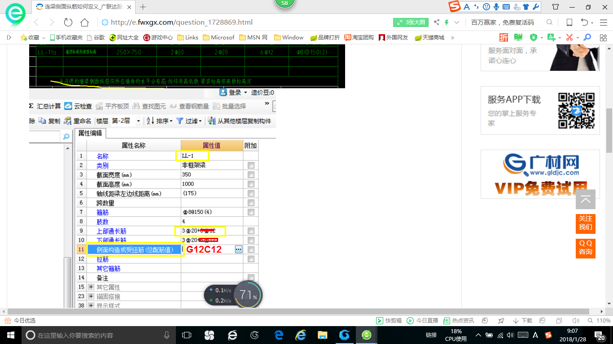Open the 过滤 filter dropdown
Viewport: 613px width, 344px height.
tap(188, 121)
